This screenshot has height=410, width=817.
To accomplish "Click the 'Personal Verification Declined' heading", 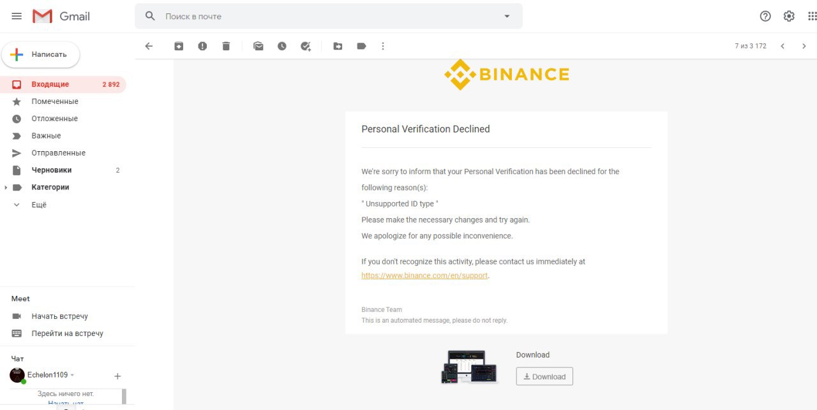I will tap(426, 129).
